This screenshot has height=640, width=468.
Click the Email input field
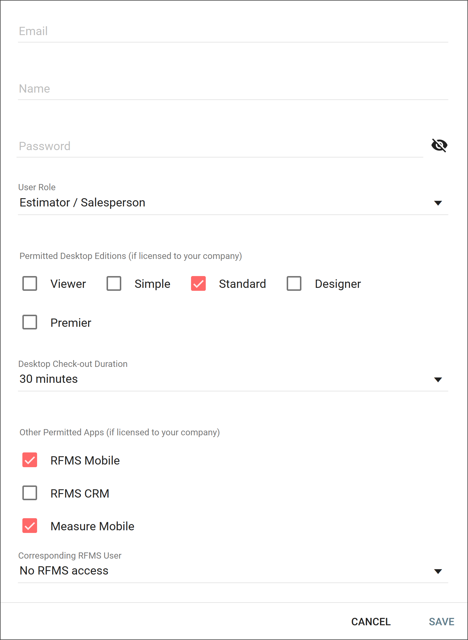[233, 31]
